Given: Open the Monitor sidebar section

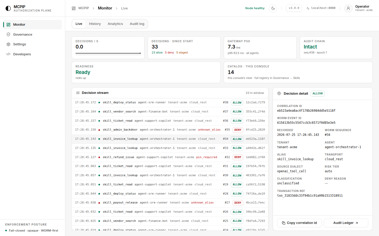Looking at the screenshot, I should pyautogui.click(x=33, y=25).
